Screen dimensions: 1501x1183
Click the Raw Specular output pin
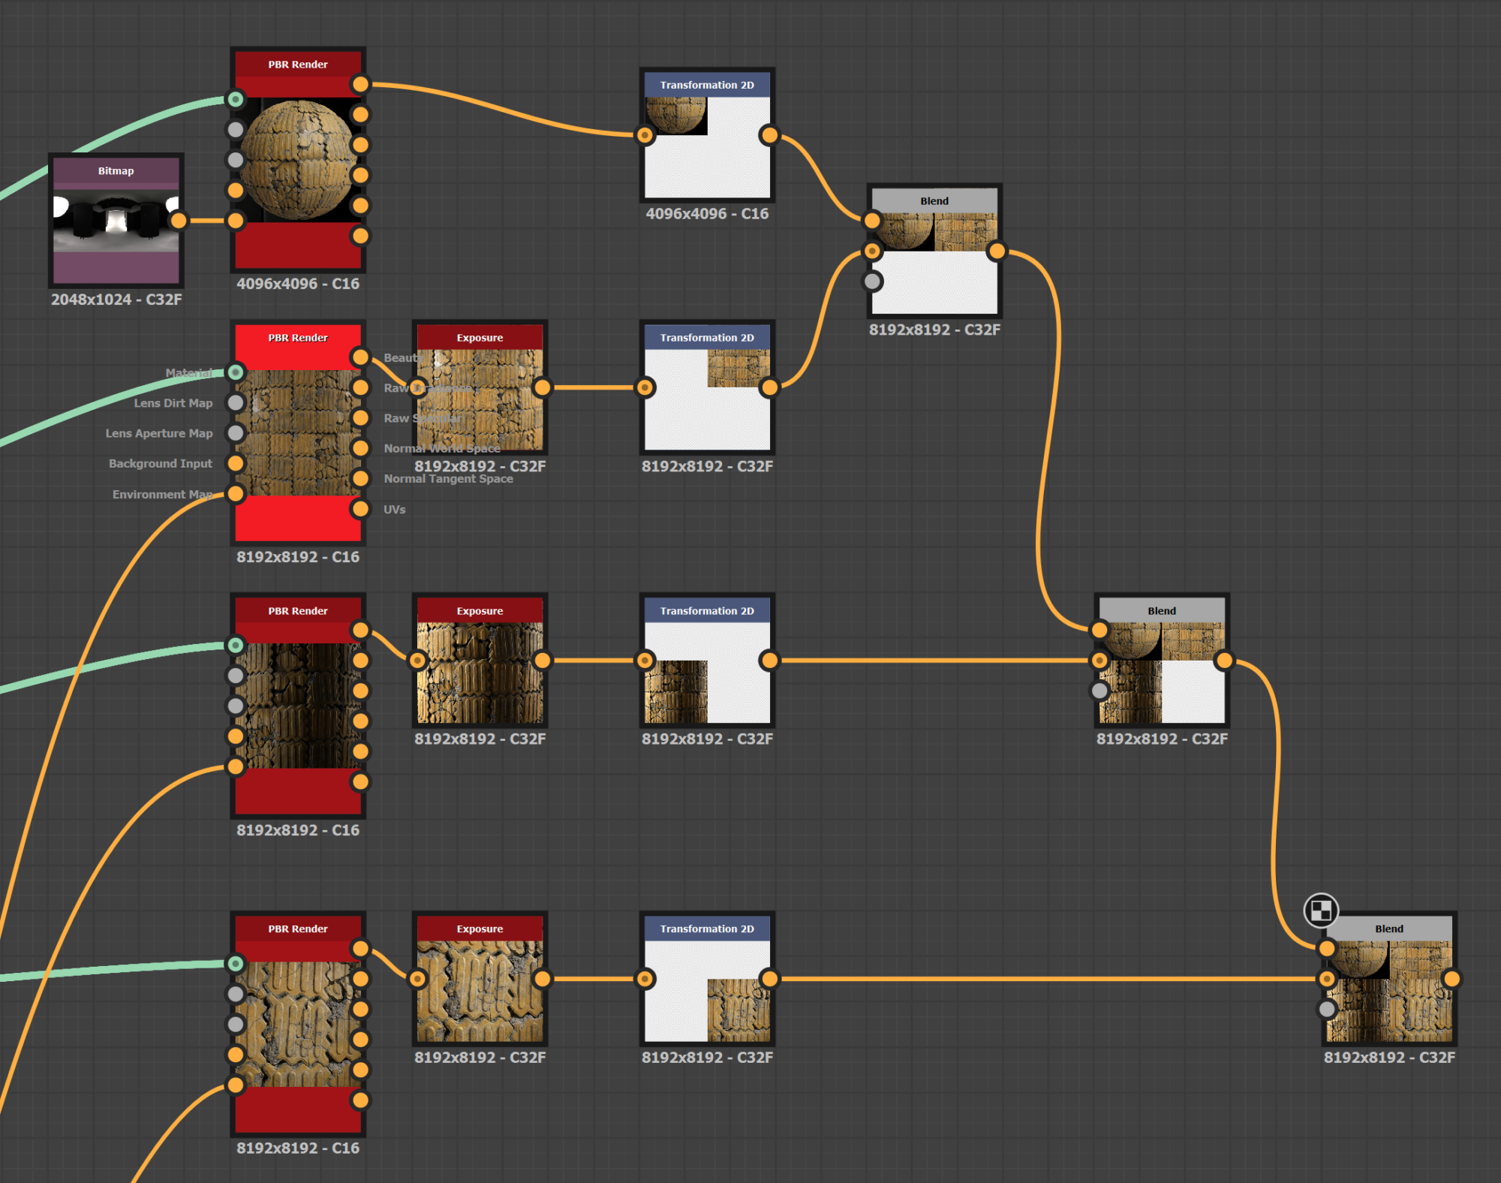pyautogui.click(x=361, y=418)
